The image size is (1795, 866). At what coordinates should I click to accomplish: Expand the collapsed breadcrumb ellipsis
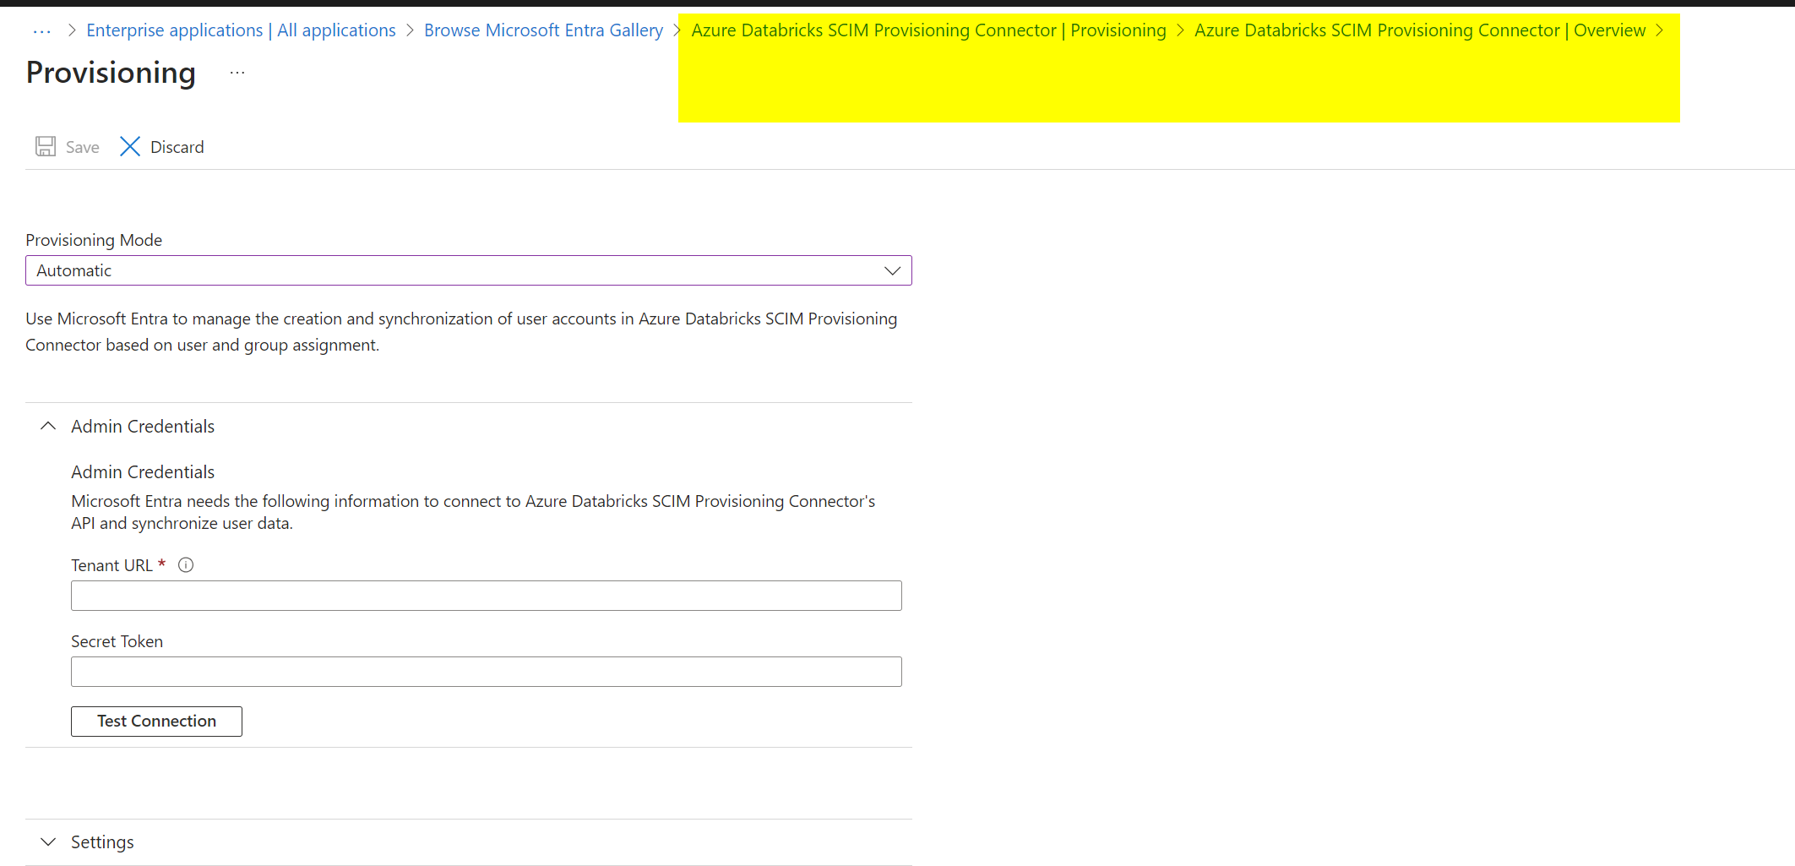pos(42,30)
